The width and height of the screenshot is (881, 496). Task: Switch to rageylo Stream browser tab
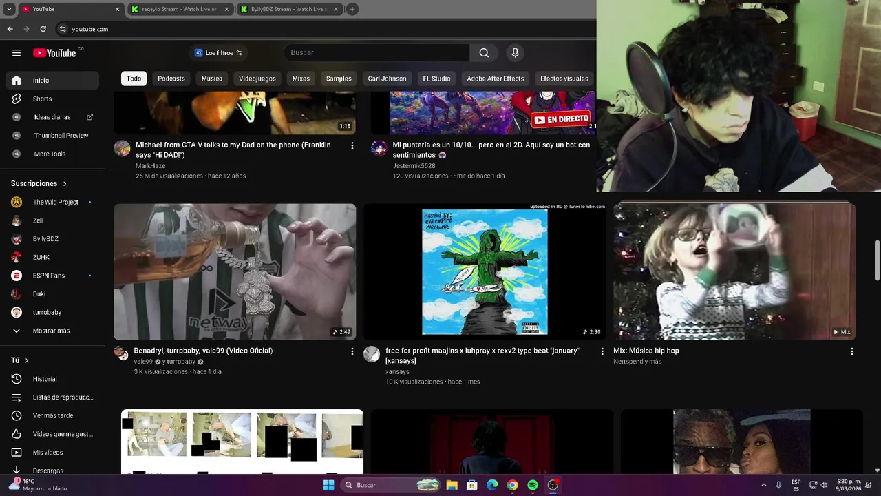180,9
